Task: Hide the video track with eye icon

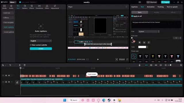Action: (9, 82)
